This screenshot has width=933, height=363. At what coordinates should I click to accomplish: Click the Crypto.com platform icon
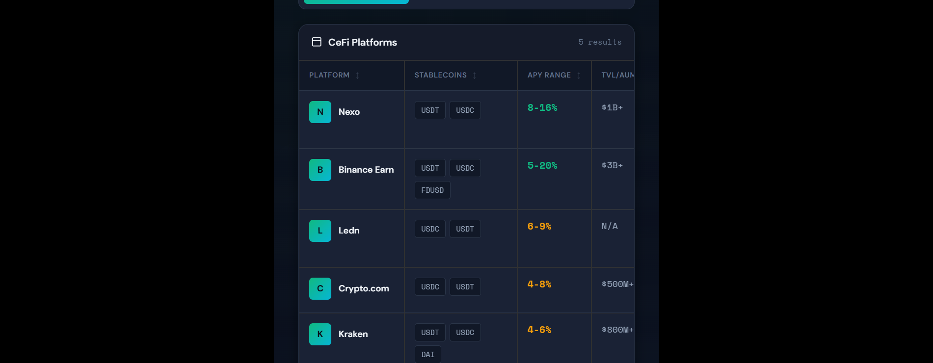click(x=320, y=288)
